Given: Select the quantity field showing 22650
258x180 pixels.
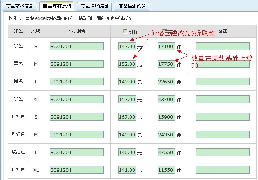Looking at the screenshot, I should click(x=166, y=82).
